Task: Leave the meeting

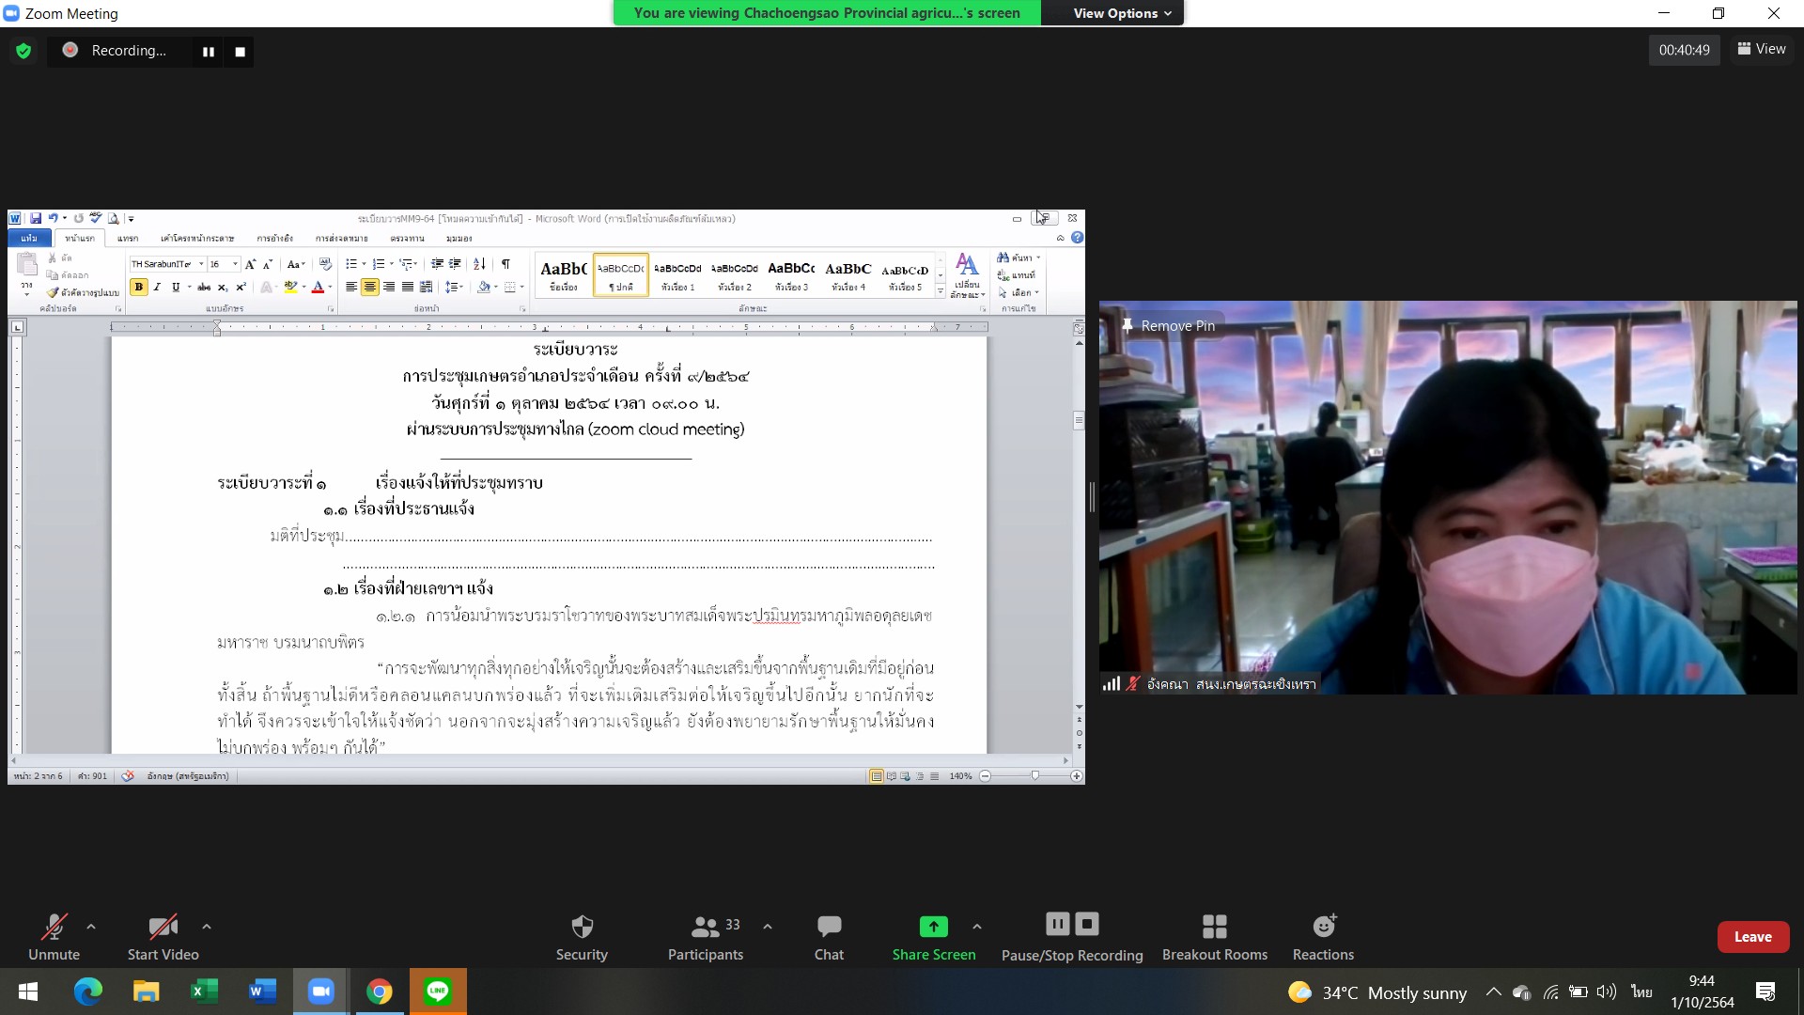Action: [x=1752, y=937]
